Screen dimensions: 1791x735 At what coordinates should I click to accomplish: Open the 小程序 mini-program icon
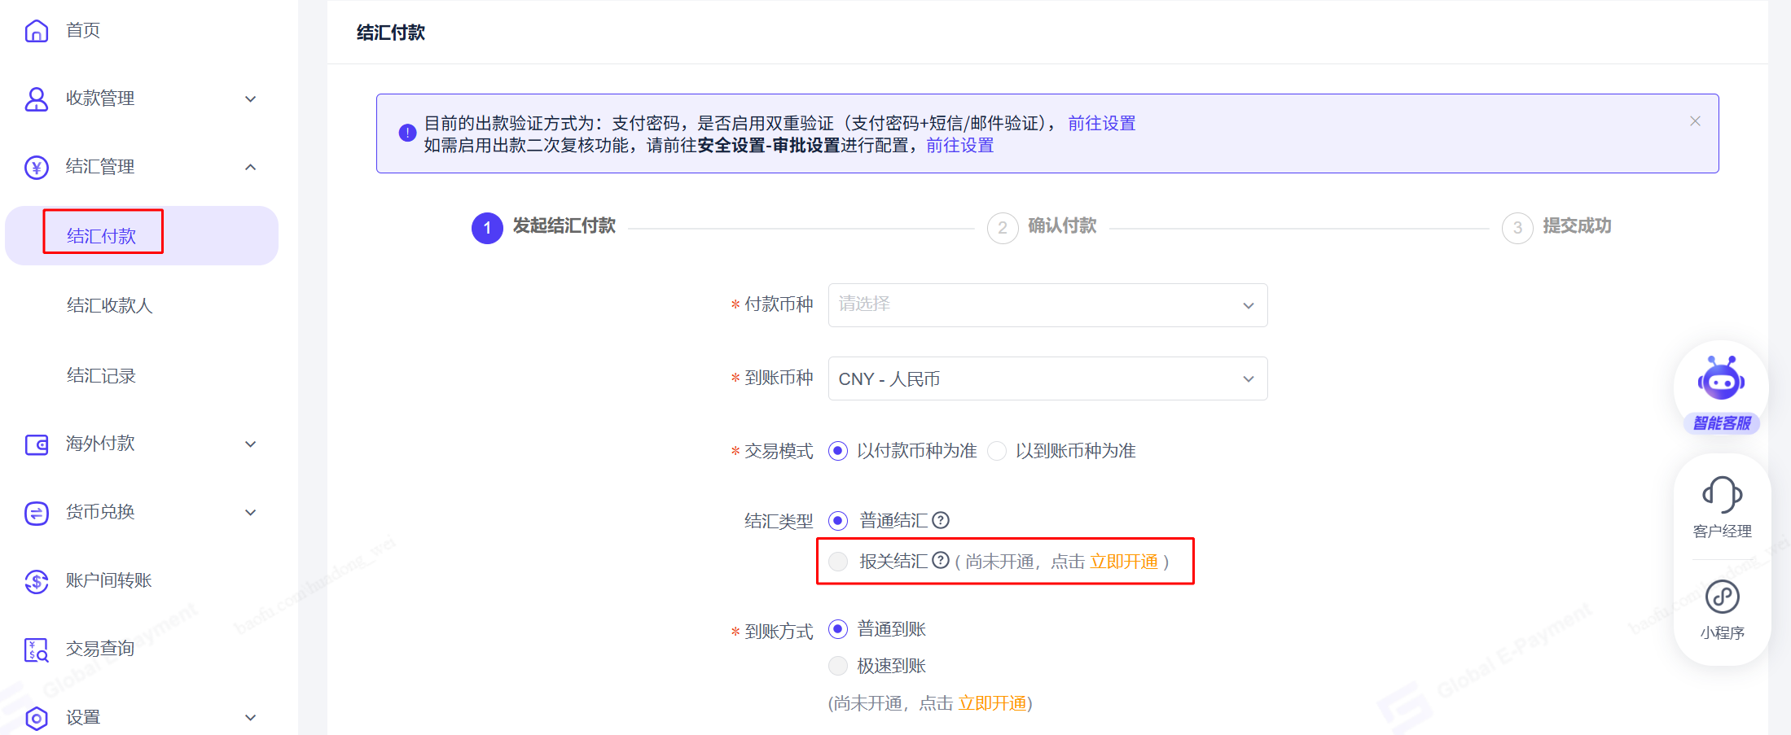[x=1722, y=597]
